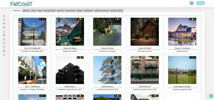The height and width of the screenshot is (100, 214).
Task: Click the scroll-to-top double chevron button
Action: click(211, 96)
